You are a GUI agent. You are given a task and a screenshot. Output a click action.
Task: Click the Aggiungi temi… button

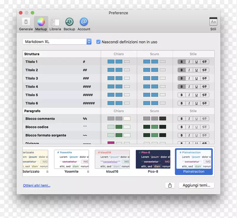point(196,185)
